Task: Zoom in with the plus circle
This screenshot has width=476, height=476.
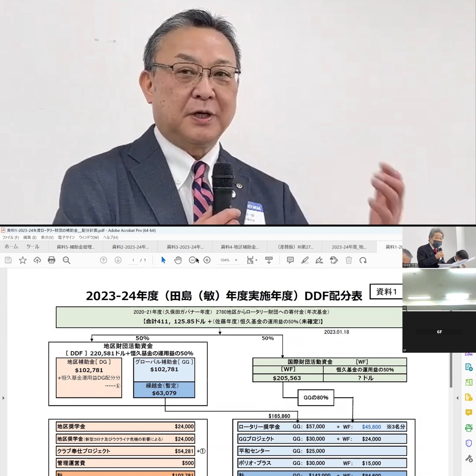Action: [207, 260]
